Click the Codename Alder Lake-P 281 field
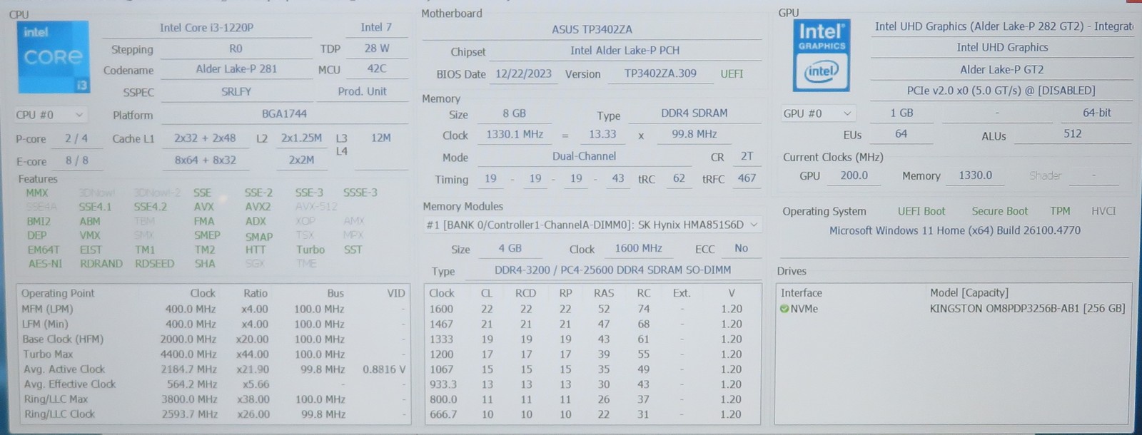The image size is (1142, 435). click(x=236, y=69)
